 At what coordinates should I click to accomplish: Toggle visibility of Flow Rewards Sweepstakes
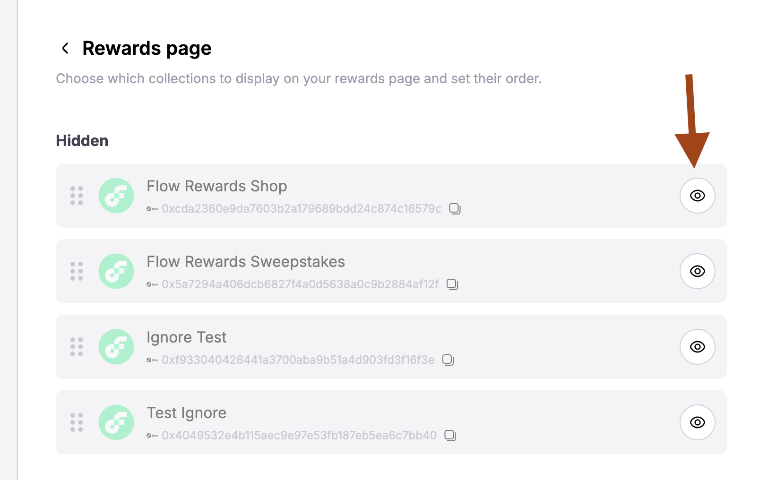[697, 271]
